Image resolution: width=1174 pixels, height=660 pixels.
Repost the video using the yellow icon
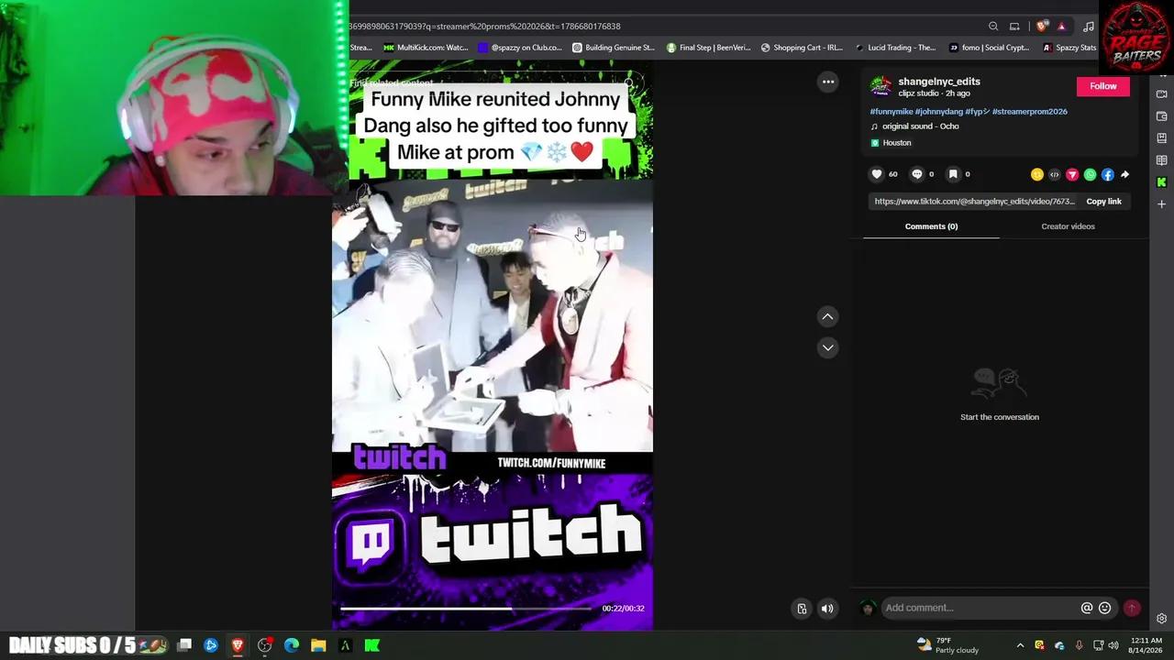(1036, 174)
